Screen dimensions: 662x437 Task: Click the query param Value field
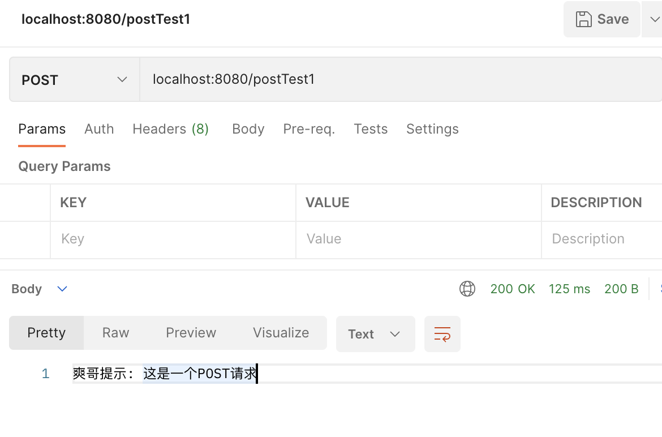(x=418, y=239)
